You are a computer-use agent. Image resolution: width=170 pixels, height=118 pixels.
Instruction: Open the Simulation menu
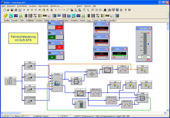[x=33, y=6]
